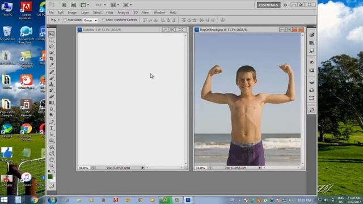Open the Move tool preset picker arrow
The height and width of the screenshot is (204, 363).
pos(58,20)
